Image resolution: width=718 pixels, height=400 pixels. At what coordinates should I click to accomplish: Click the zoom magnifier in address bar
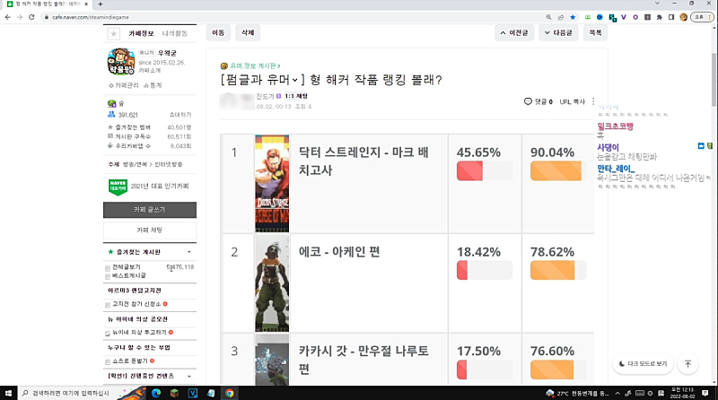coord(548,17)
